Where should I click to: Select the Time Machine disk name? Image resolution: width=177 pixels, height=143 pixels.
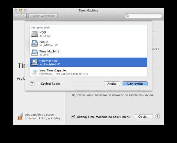coord(49,51)
